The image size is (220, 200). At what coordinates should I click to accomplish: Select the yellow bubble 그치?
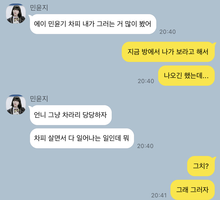(201, 166)
